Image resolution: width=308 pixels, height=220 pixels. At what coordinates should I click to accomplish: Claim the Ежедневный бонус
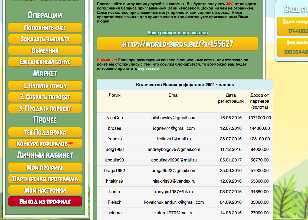point(45,62)
